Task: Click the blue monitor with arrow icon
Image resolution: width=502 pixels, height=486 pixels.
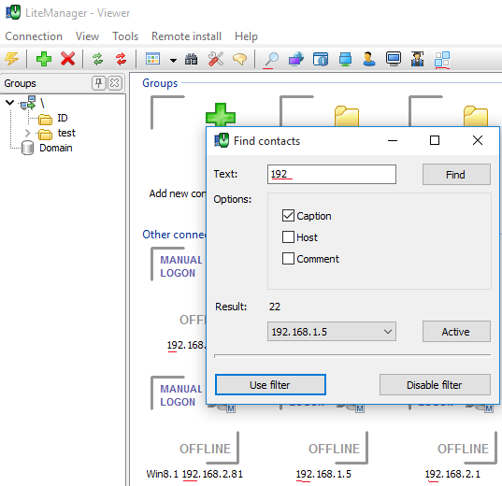Action: pos(296,59)
